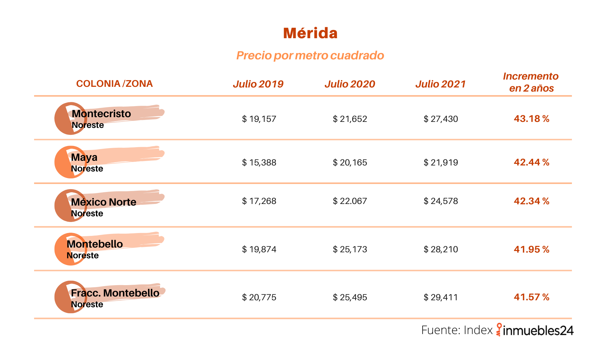Click the Incremento en 2 años header
The image size is (606, 341).
click(x=531, y=82)
